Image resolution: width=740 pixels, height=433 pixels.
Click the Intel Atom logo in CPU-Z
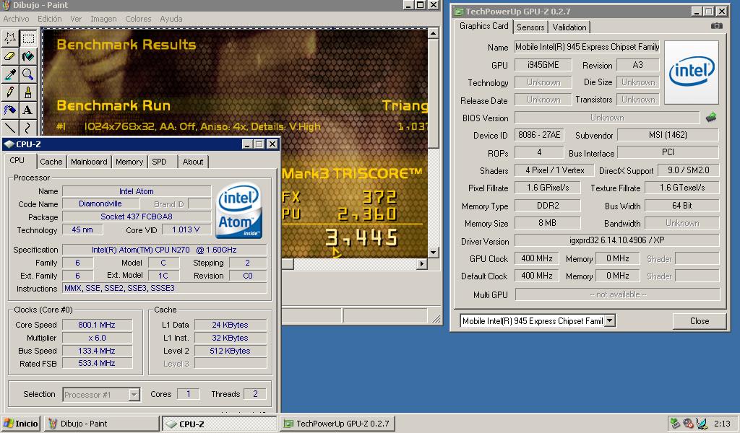(x=238, y=210)
